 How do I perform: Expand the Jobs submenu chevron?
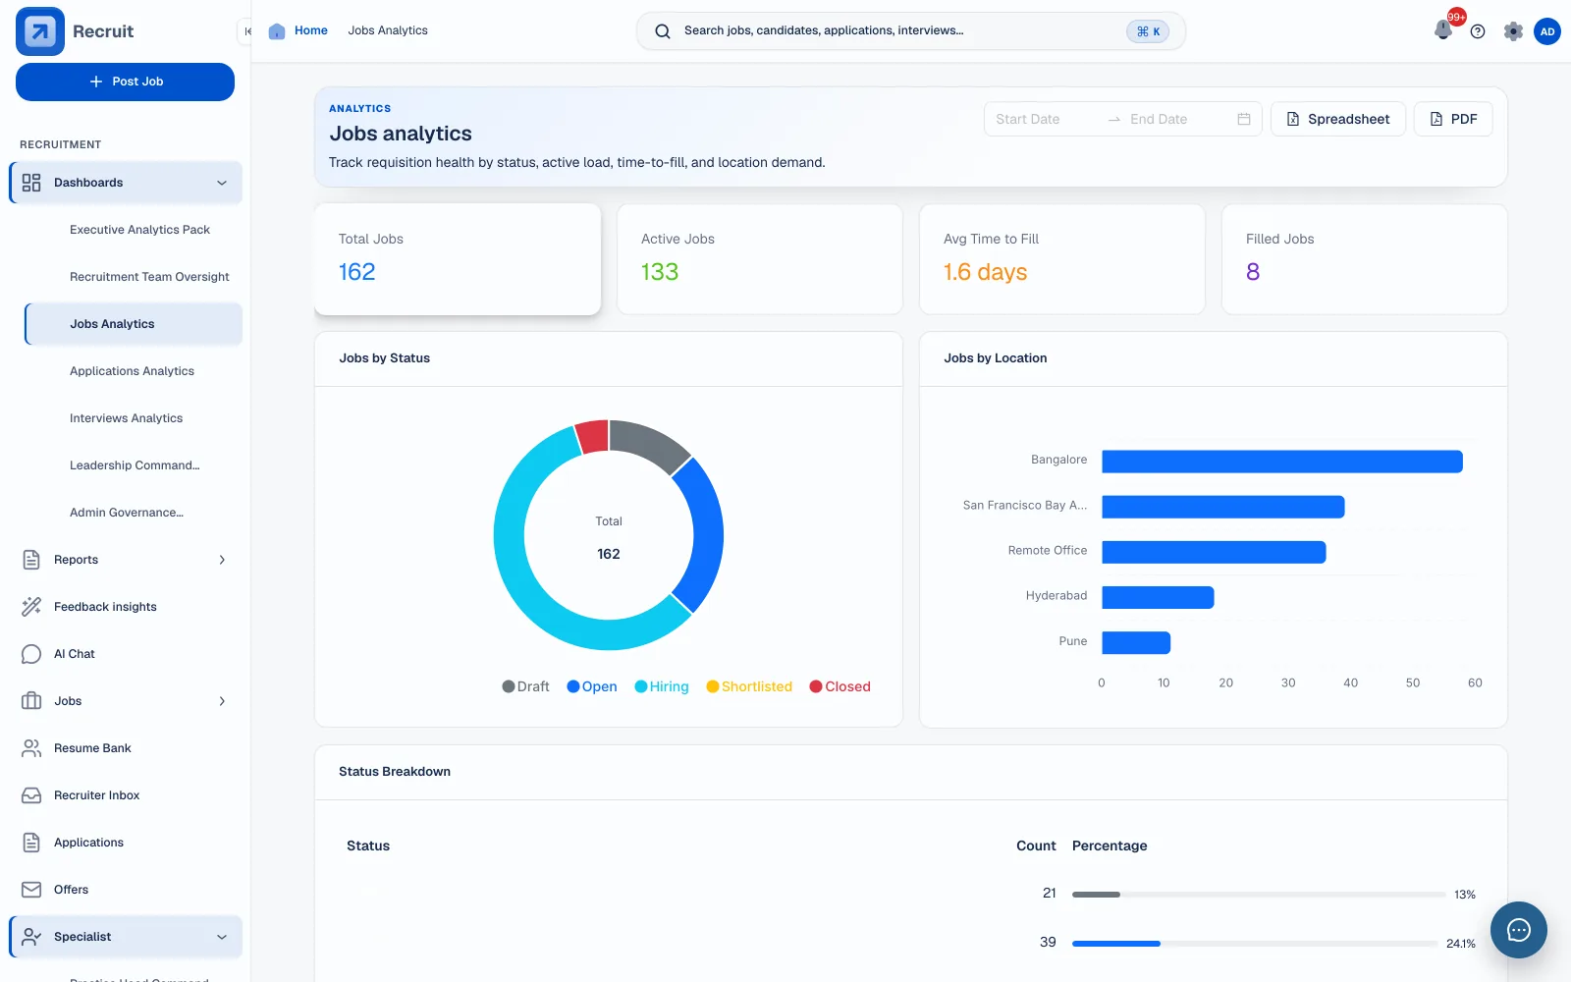(x=222, y=701)
